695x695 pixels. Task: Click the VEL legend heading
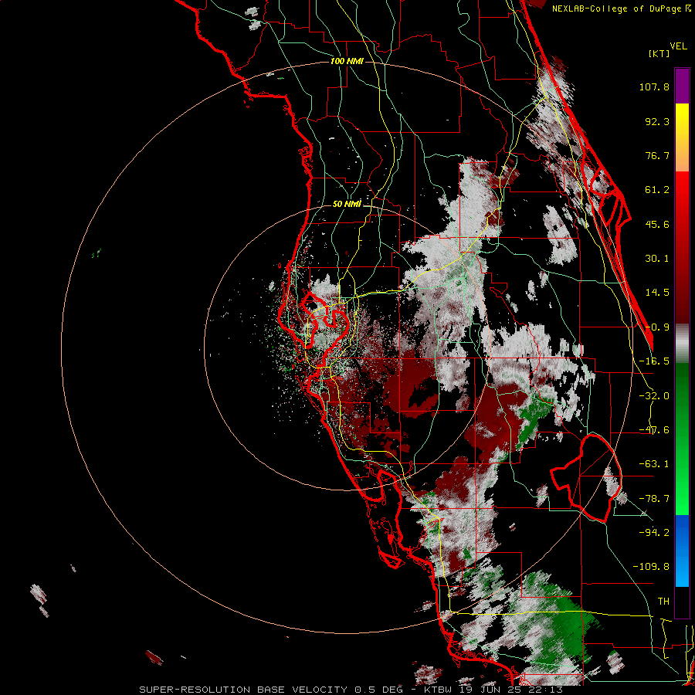(x=678, y=46)
